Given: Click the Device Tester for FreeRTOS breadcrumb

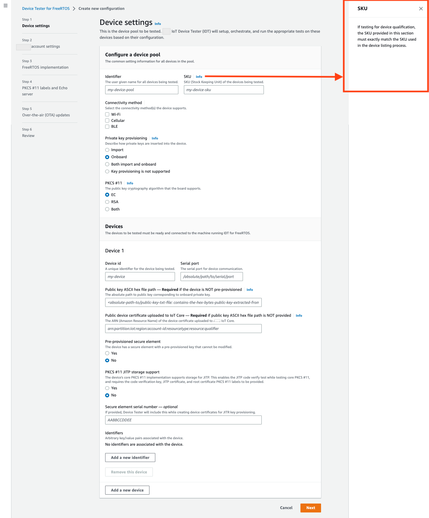Looking at the screenshot, I should 46,9.
